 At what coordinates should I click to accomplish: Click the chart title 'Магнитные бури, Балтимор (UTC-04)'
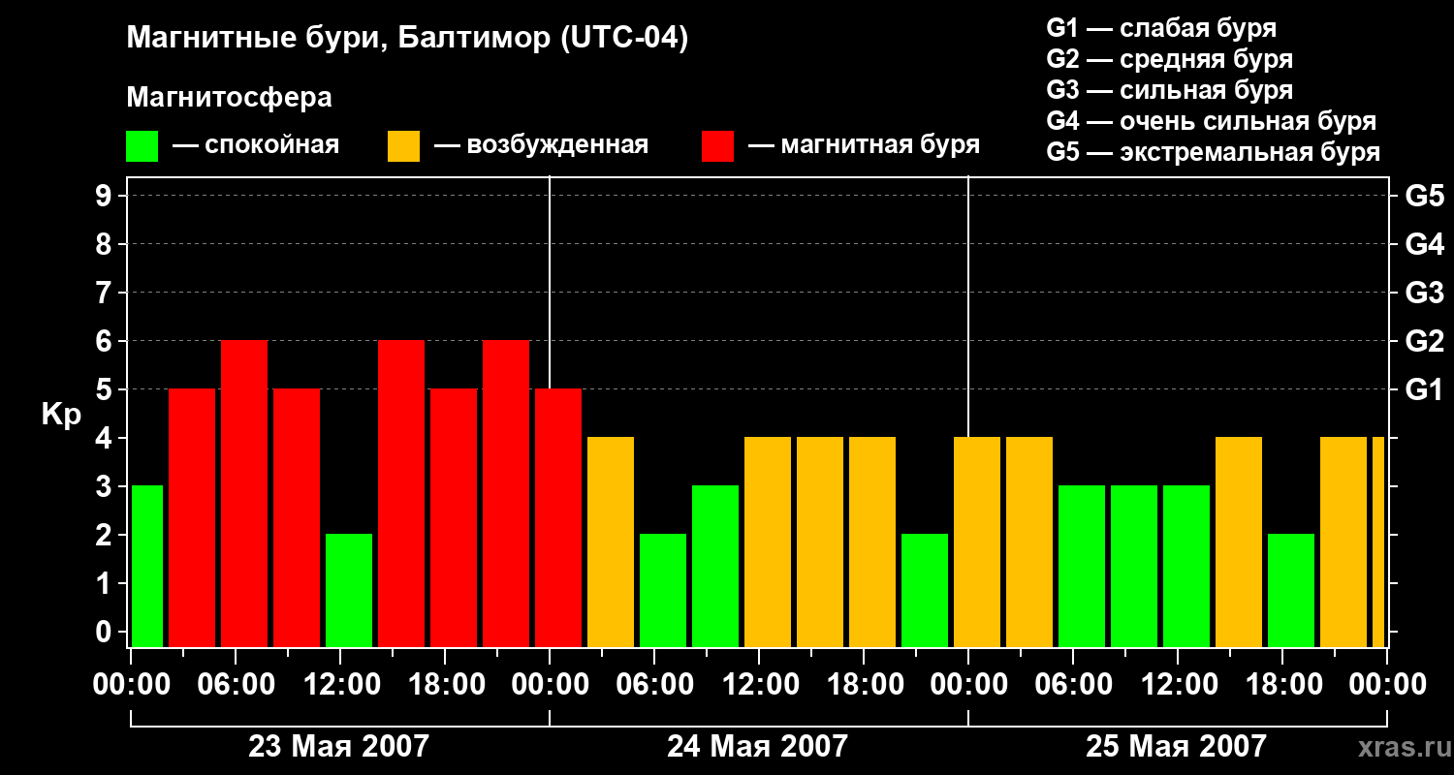407,39
